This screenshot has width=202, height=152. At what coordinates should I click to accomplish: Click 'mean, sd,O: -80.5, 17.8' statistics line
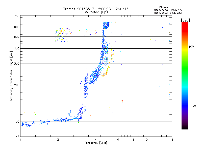(168, 10)
